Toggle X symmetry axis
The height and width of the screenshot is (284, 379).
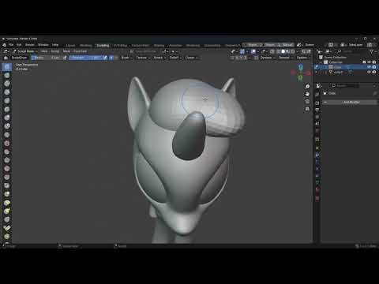(x=237, y=58)
